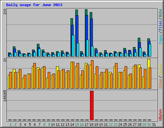Screen dimensions: 164x128
Task: Click the green day "15" label
Action: pyautogui.click(x=77, y=124)
